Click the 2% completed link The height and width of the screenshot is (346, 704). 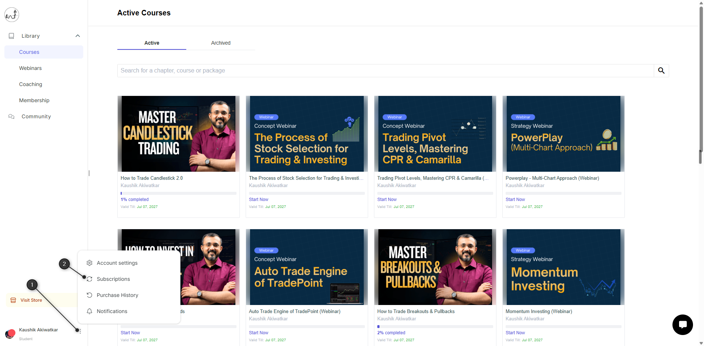(391, 333)
